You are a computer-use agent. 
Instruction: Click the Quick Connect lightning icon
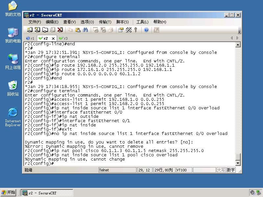click(x=37, y=30)
